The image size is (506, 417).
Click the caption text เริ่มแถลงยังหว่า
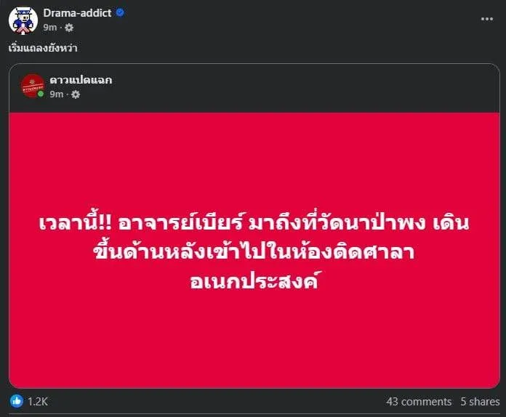(x=43, y=48)
